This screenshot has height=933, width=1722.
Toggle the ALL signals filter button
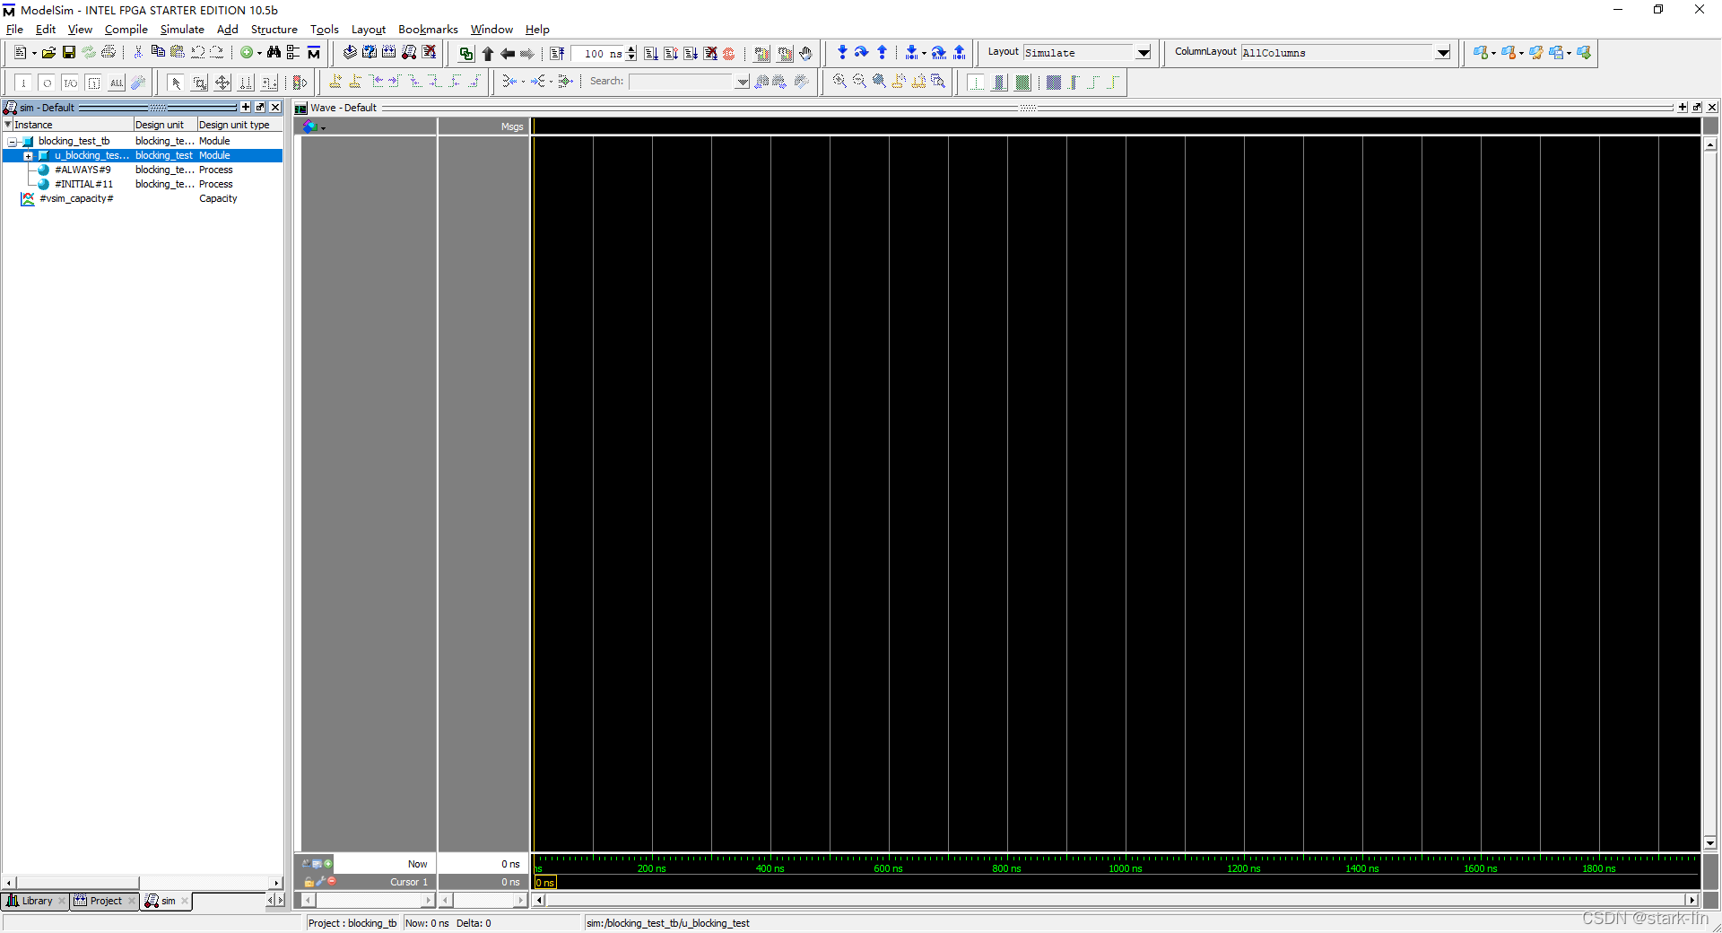tap(117, 83)
